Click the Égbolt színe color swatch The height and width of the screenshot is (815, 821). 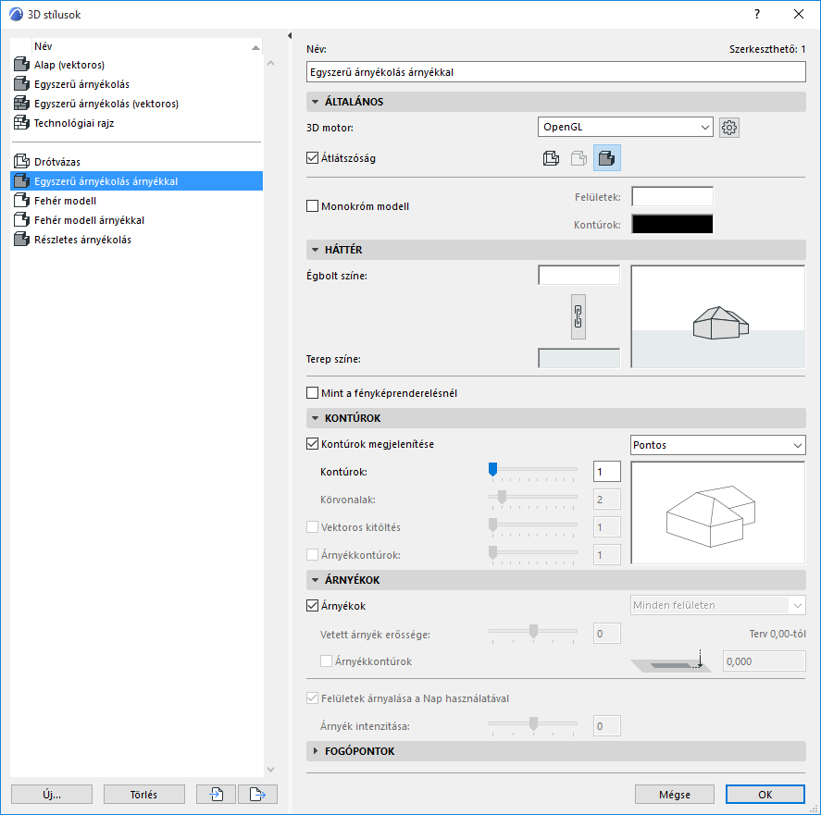pos(578,276)
